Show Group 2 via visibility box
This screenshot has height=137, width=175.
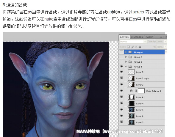click(121, 62)
